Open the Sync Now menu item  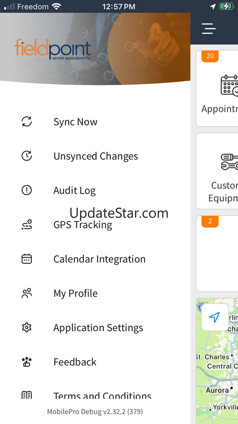point(75,122)
